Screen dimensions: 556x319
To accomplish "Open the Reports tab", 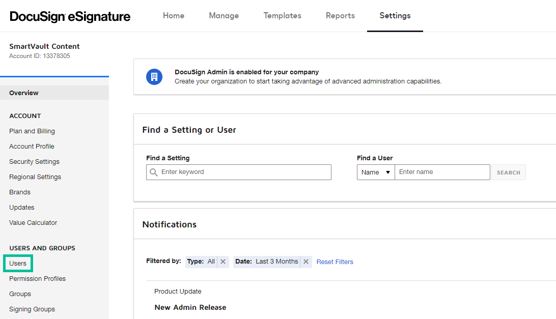I will [x=340, y=16].
